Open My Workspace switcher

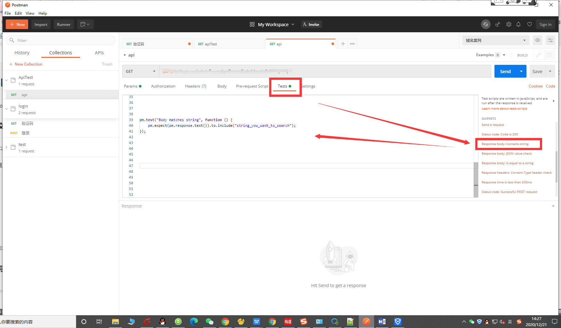pos(272,24)
